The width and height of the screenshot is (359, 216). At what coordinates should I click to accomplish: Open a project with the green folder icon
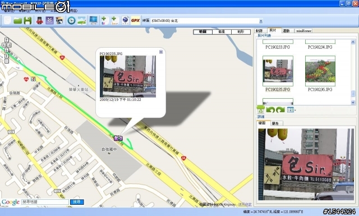point(17,21)
